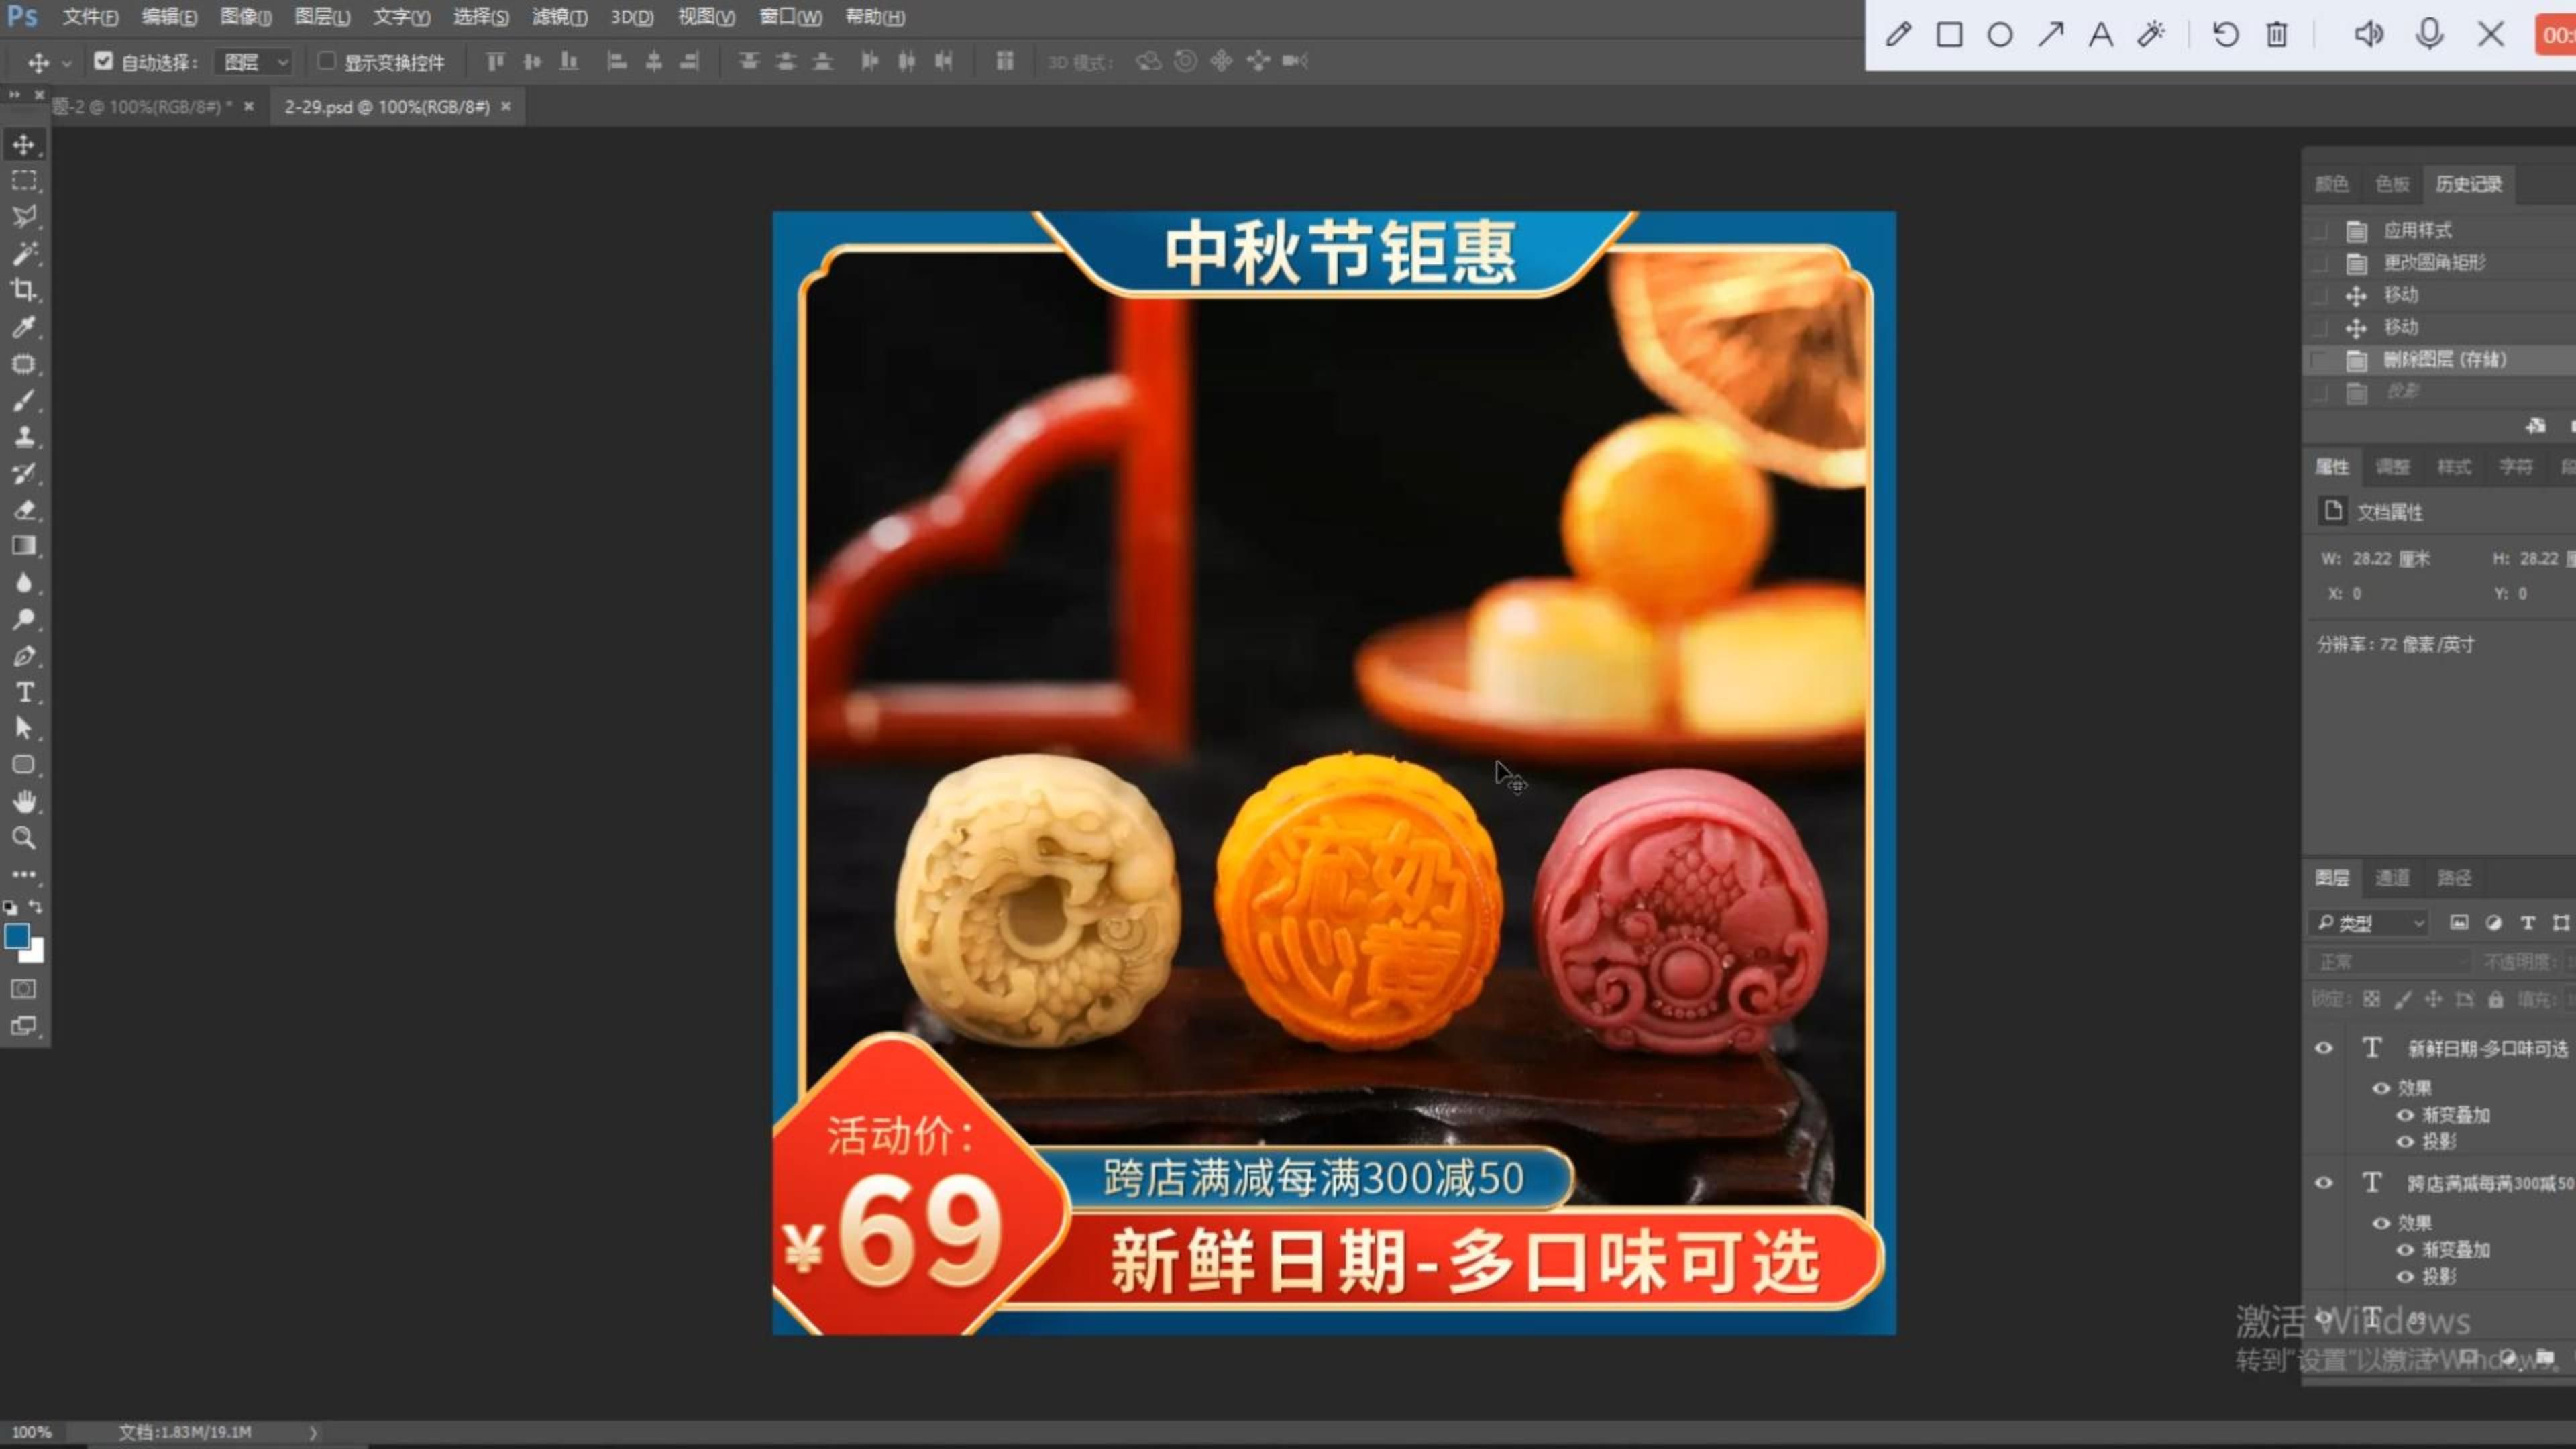Click the blue foreground color swatch
The image size is (2576, 1449).
tap(17, 936)
